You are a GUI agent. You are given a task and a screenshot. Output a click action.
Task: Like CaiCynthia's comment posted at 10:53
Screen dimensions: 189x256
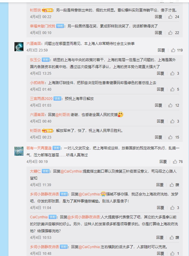click(x=174, y=238)
